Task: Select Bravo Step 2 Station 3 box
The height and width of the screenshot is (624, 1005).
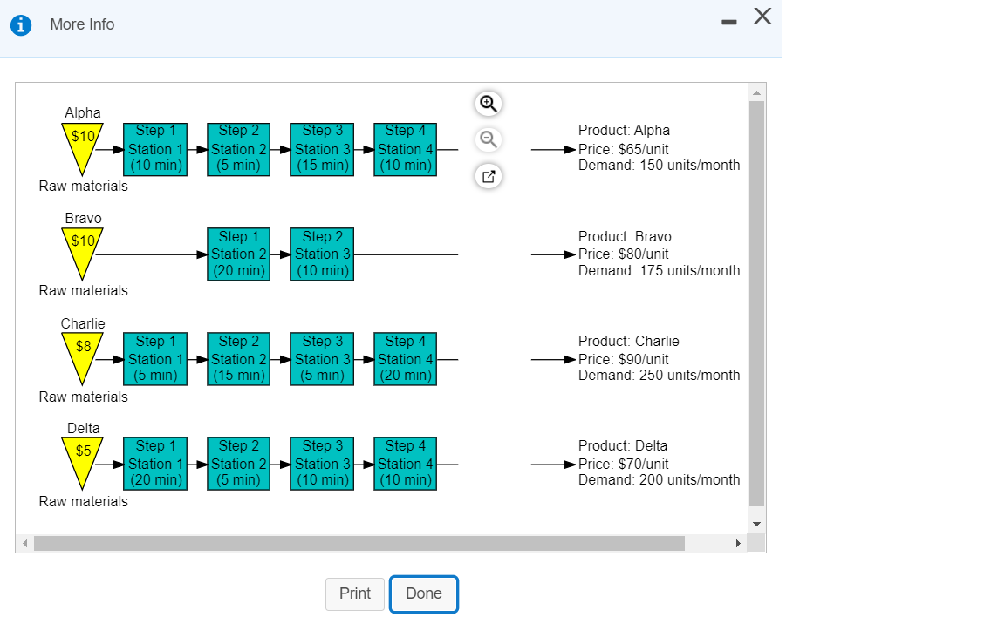Action: coord(322,254)
